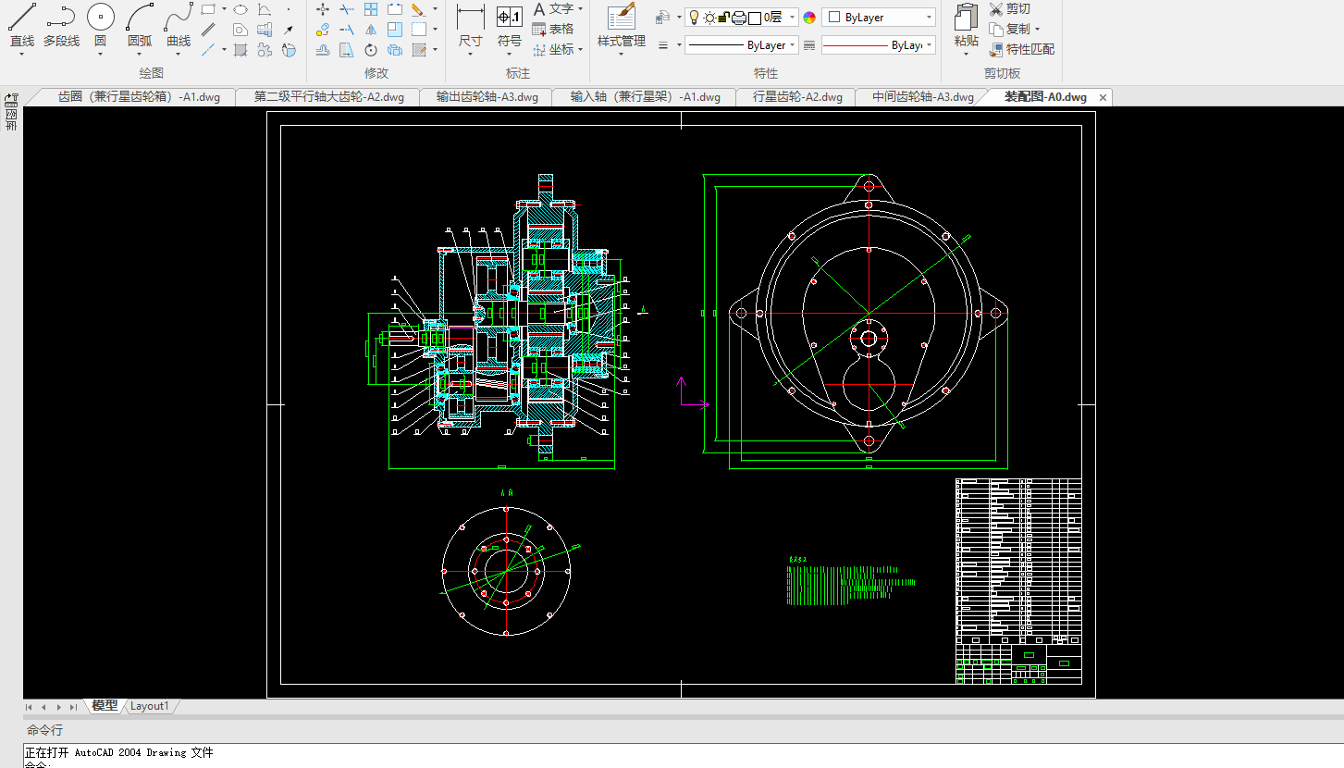
Task: Select the 多段线 polyline tool
Action: (61, 25)
